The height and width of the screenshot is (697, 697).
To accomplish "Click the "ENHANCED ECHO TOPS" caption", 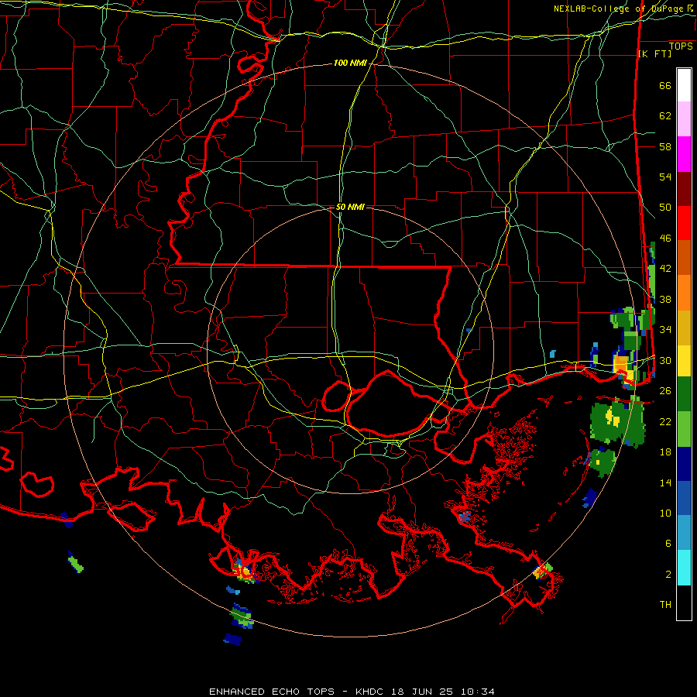I will coord(272,692).
